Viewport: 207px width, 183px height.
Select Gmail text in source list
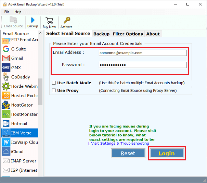17,58
